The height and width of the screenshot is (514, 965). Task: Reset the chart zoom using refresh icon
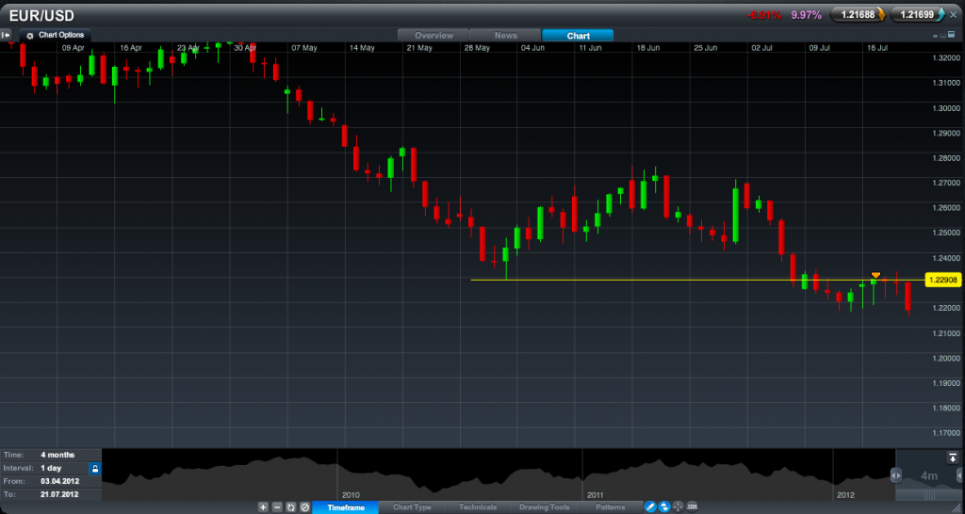tap(291, 507)
